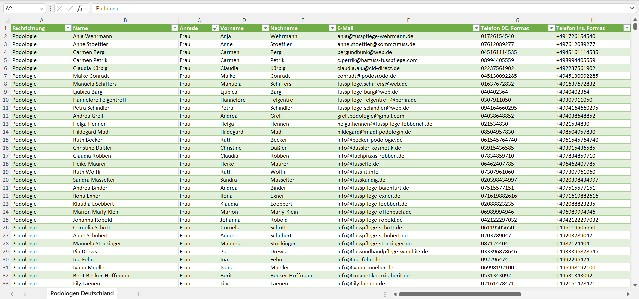Open the sorted Anrede column filter dropdown
639x299 pixels.
click(215, 28)
